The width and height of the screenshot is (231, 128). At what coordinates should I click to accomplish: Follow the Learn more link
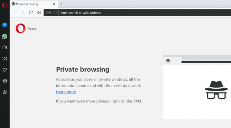66,92
